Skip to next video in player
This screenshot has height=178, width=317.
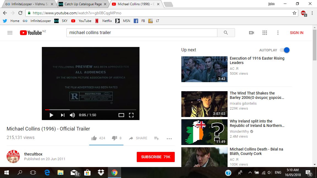coord(63,115)
